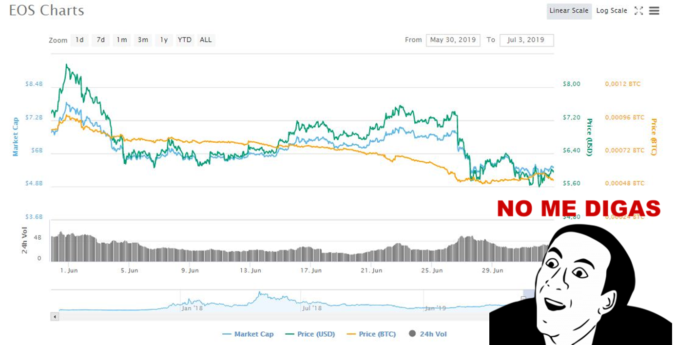Click the $6B market cap axis label
Image resolution: width=675 pixels, height=345 pixels.
[37, 150]
